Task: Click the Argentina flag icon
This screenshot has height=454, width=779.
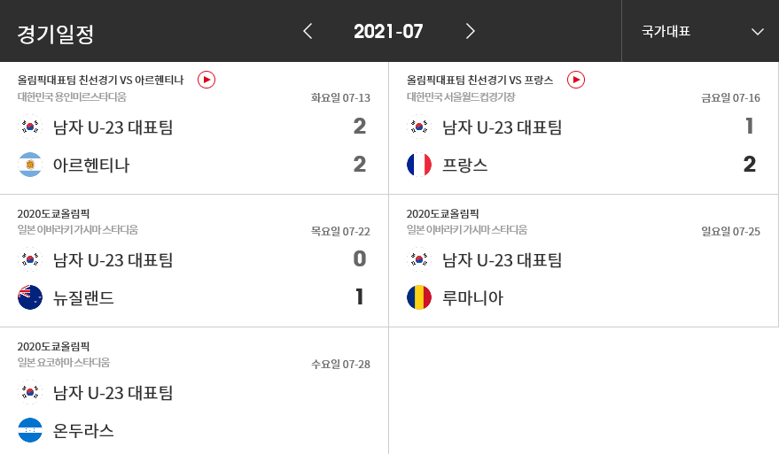Action: pyautogui.click(x=30, y=165)
